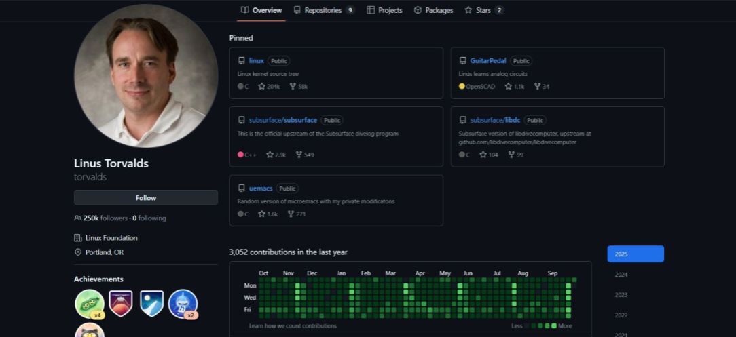The width and height of the screenshot is (736, 337).
Task: Click Linus Torvalds profile avatar photo
Action: tap(146, 76)
